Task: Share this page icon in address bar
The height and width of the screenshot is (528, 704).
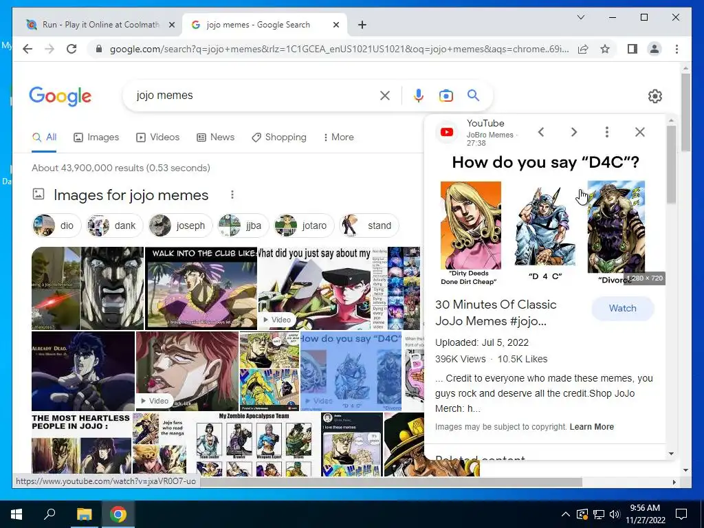Action: (583, 49)
